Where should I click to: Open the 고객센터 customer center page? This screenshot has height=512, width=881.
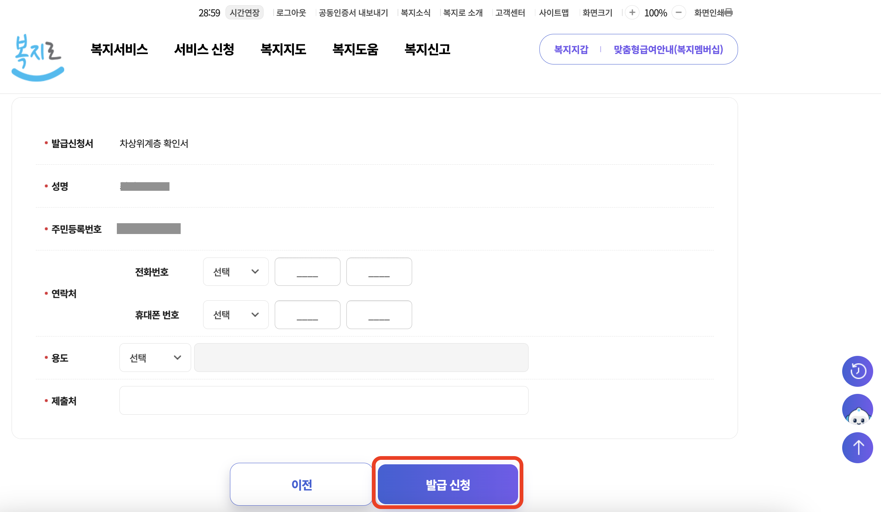(x=510, y=12)
